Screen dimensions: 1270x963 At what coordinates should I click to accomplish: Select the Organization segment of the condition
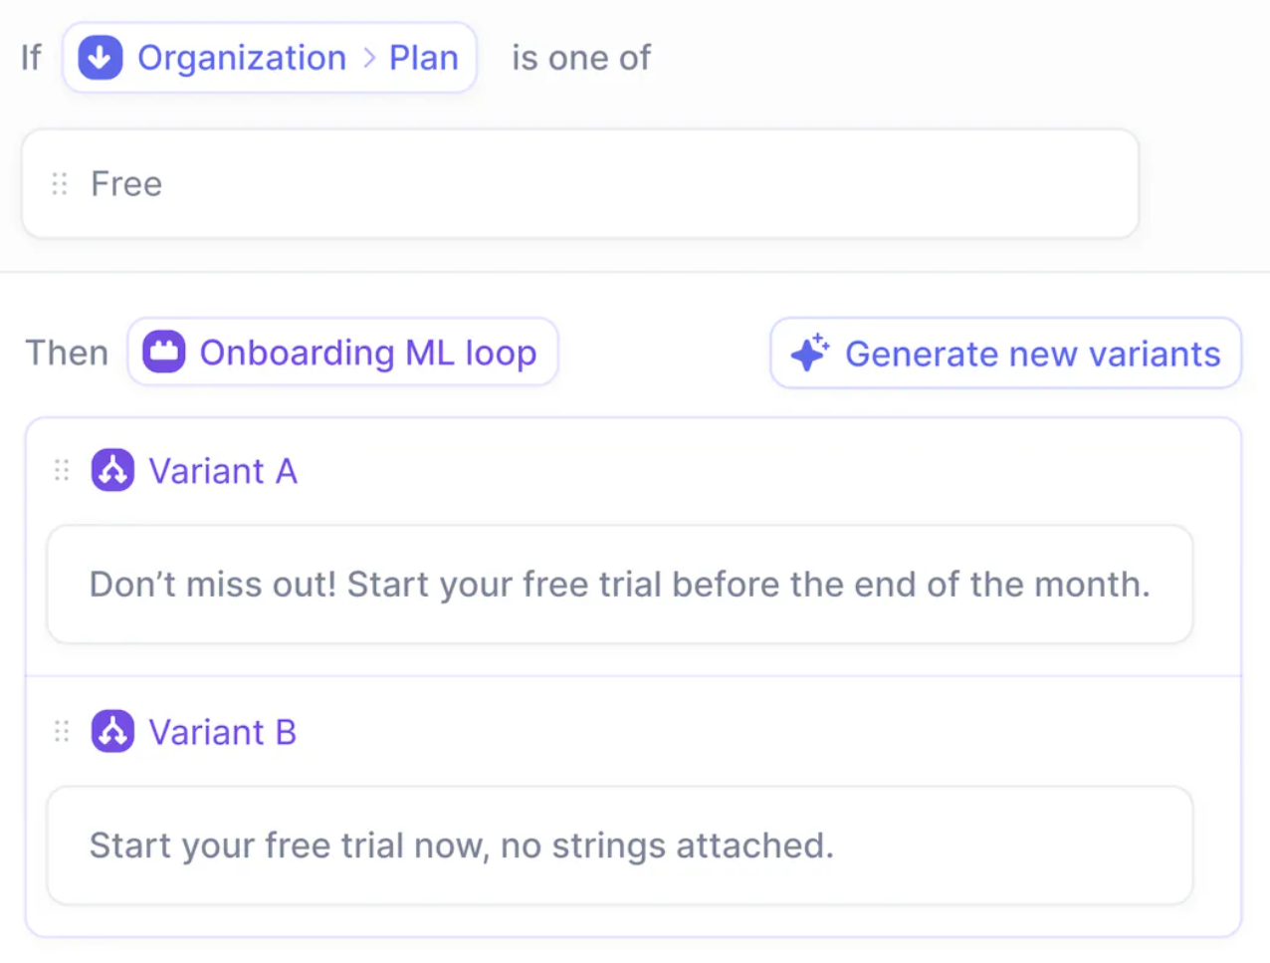tap(242, 58)
